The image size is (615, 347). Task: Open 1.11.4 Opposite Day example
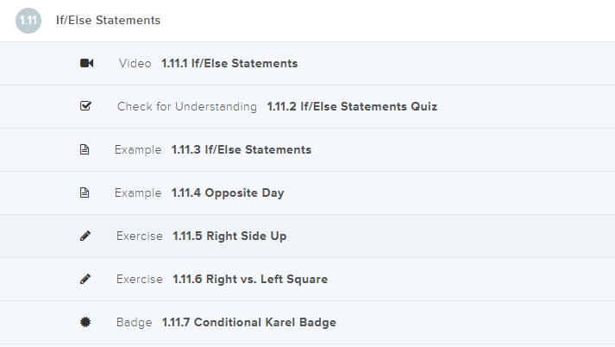point(228,193)
